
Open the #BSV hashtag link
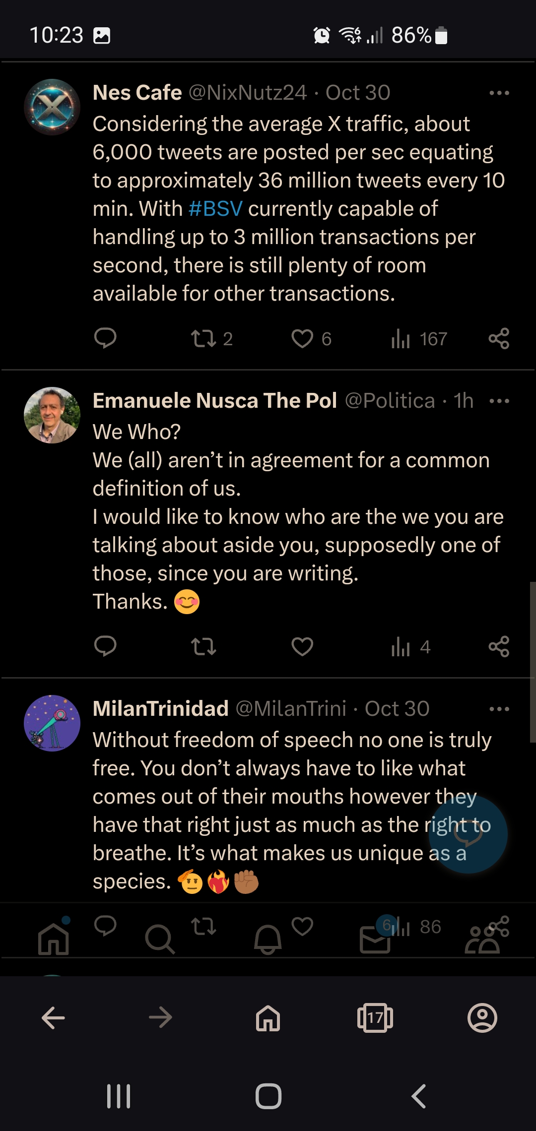point(215,209)
